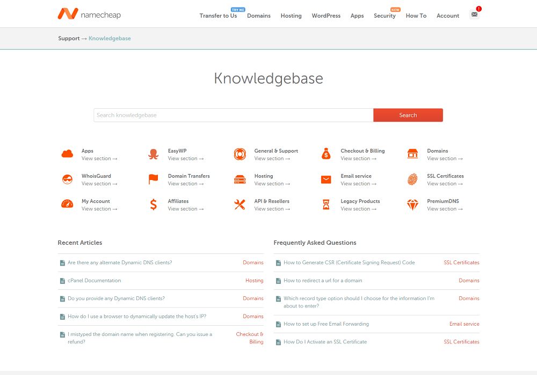This screenshot has height=375, width=537.
Task: Click the My Account speedometer icon
Action: click(67, 204)
